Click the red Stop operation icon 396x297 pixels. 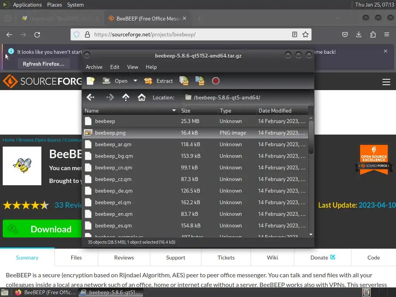(216, 81)
